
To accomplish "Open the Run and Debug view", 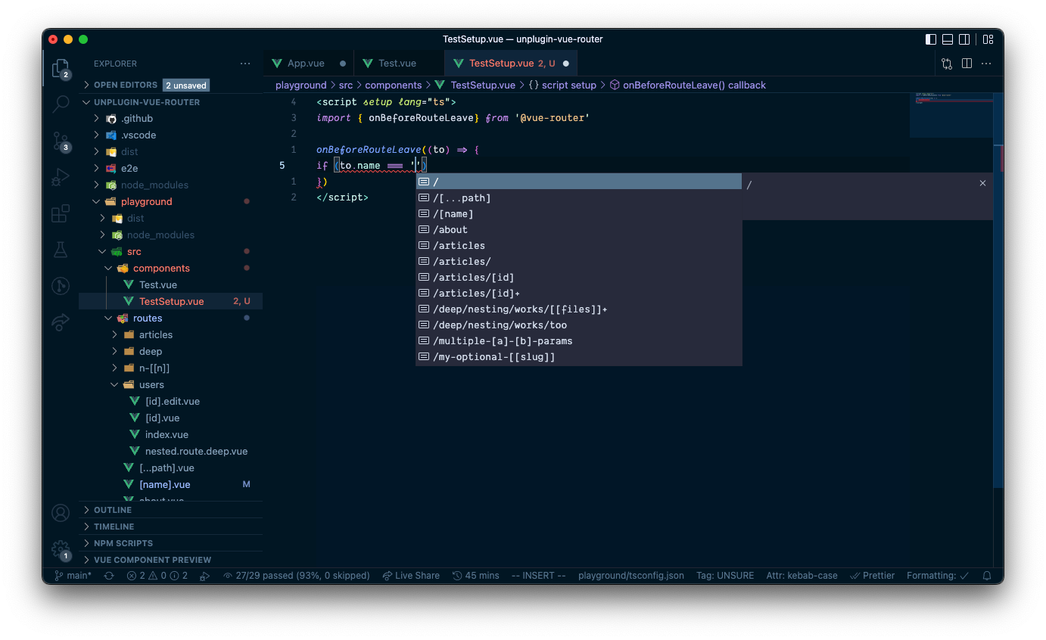I will 61,177.
